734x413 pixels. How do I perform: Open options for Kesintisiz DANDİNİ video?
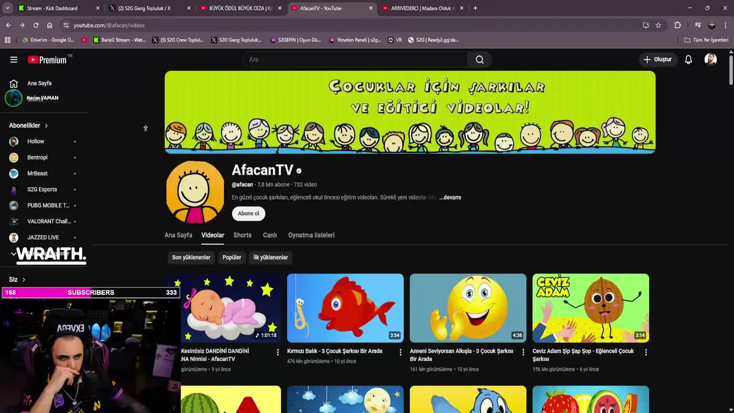(278, 352)
